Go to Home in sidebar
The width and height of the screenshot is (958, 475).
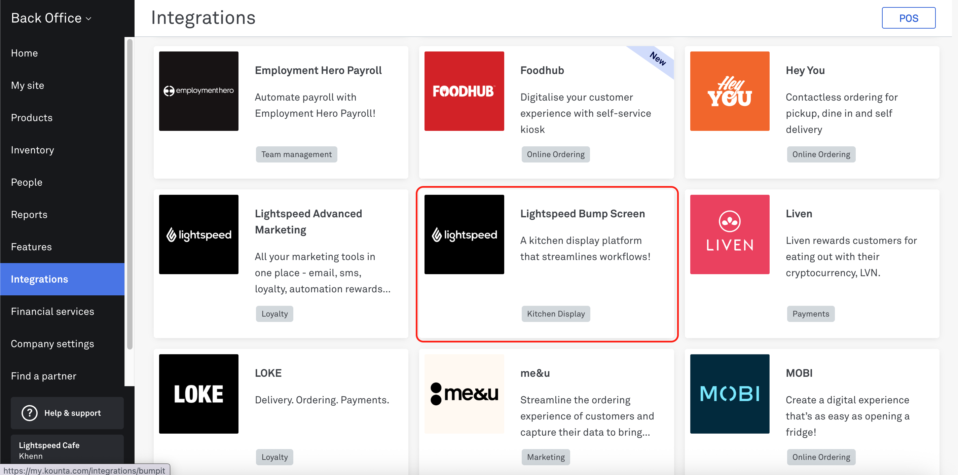(x=62, y=53)
